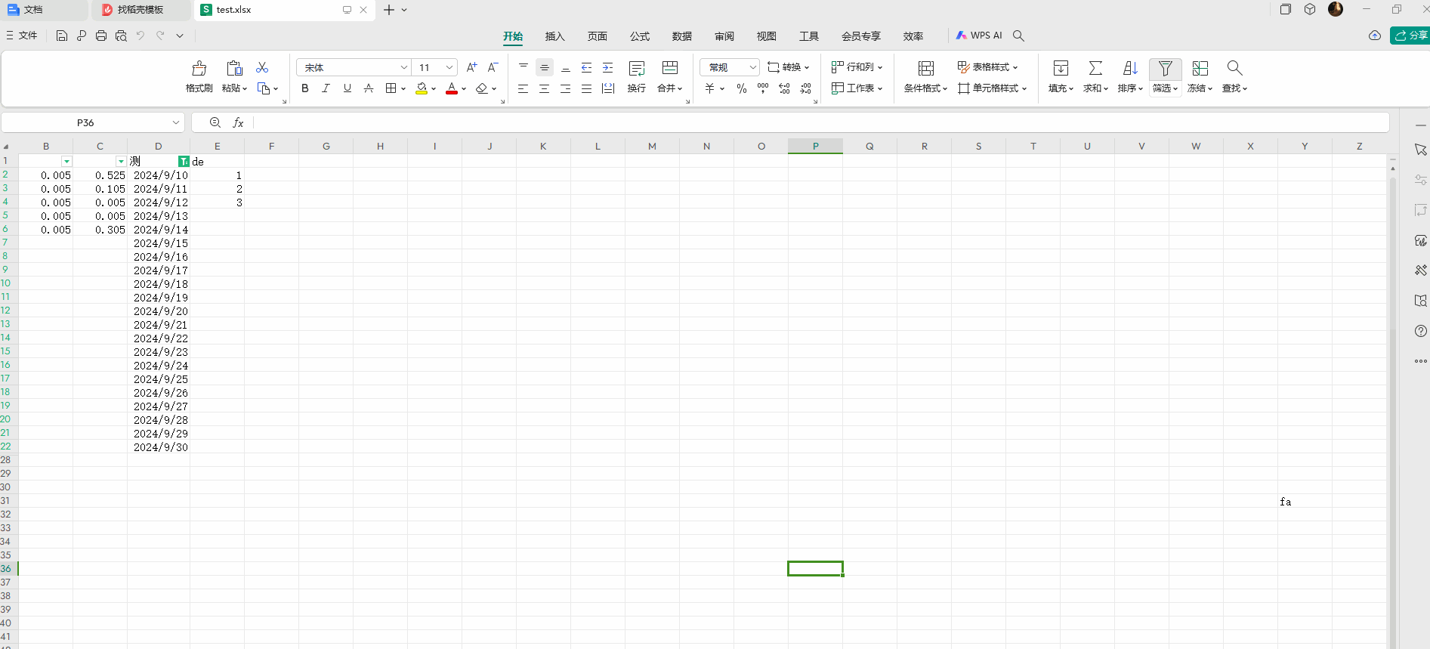Click the WPS AI button
The width and height of the screenshot is (1430, 649).
click(x=979, y=36)
